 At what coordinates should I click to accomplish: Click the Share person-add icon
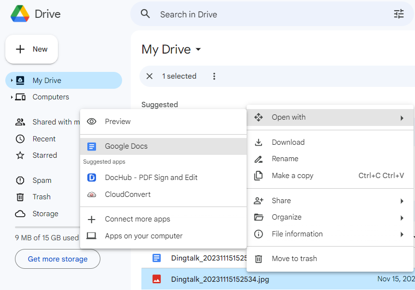pyautogui.click(x=258, y=201)
